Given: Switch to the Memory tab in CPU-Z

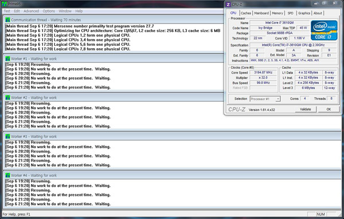Looking at the screenshot, I should [277, 13].
